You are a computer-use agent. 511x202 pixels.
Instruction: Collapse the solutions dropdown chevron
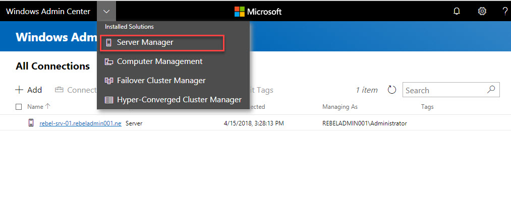[x=106, y=12]
